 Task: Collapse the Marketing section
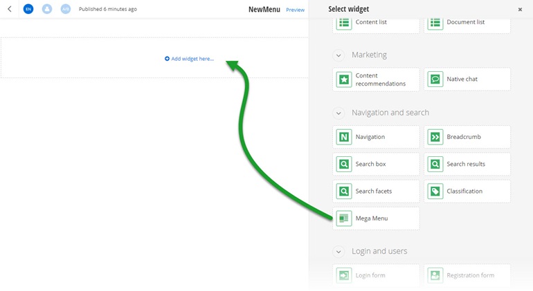coord(338,55)
